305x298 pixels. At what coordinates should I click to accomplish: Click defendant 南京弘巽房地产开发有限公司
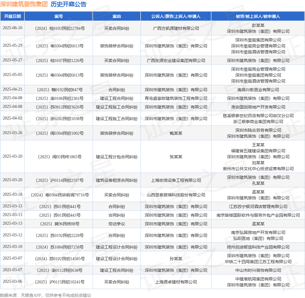pyautogui.click(x=258, y=232)
